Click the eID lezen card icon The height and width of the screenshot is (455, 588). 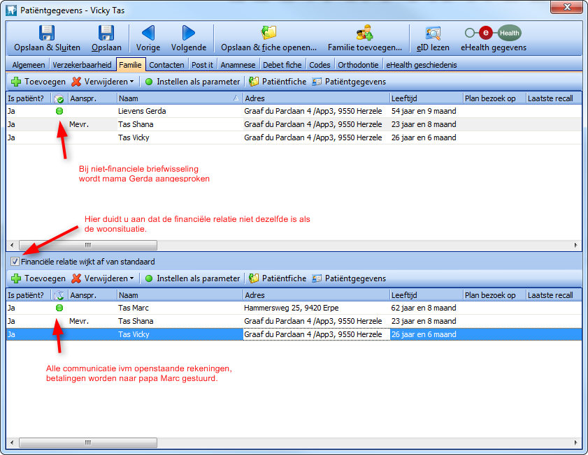point(433,33)
